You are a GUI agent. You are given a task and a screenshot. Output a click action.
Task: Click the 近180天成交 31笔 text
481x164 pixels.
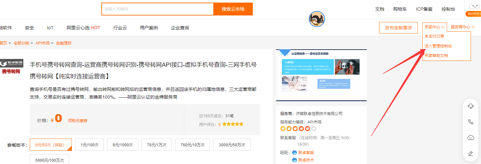216,116
